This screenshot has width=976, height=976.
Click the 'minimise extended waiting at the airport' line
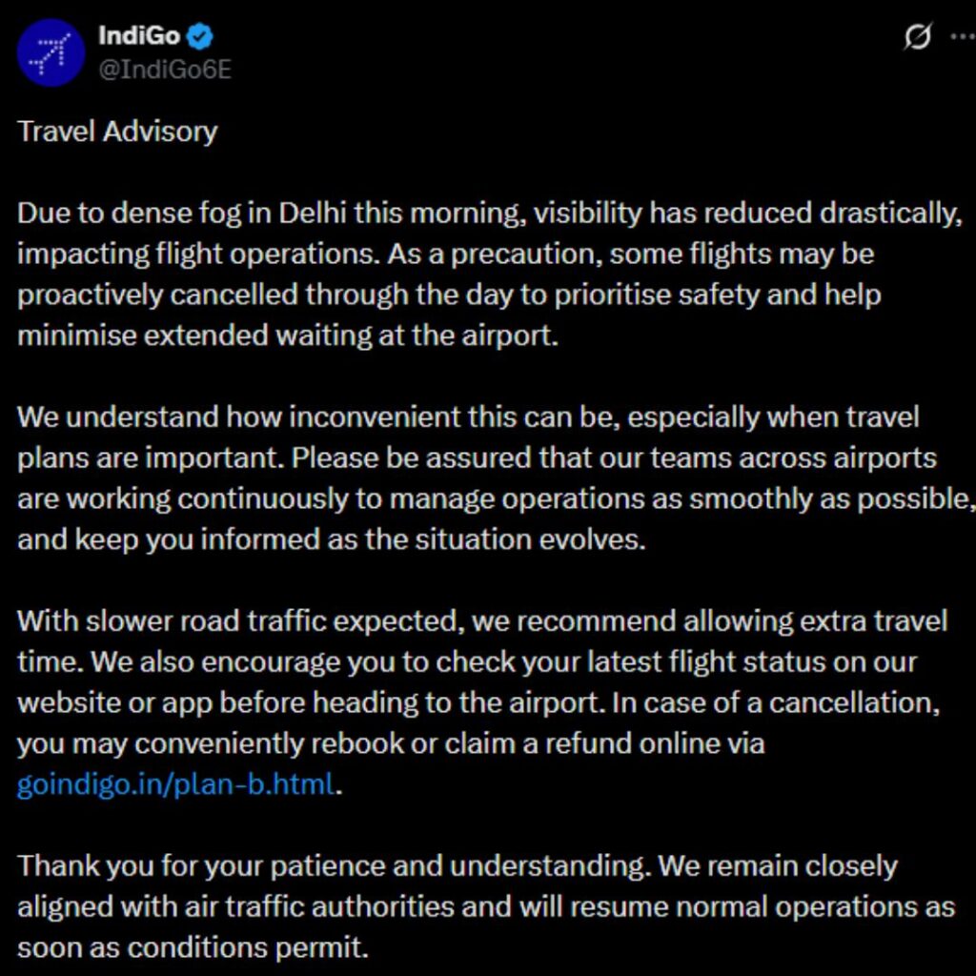(x=287, y=335)
